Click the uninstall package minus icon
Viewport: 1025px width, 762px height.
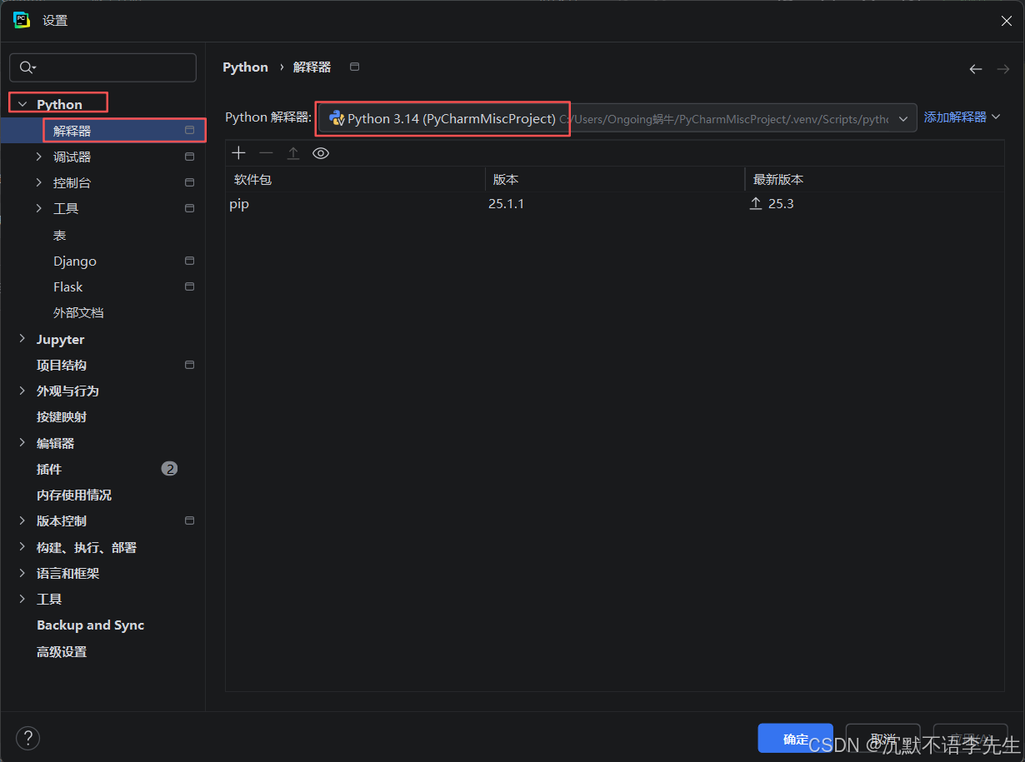coord(266,153)
